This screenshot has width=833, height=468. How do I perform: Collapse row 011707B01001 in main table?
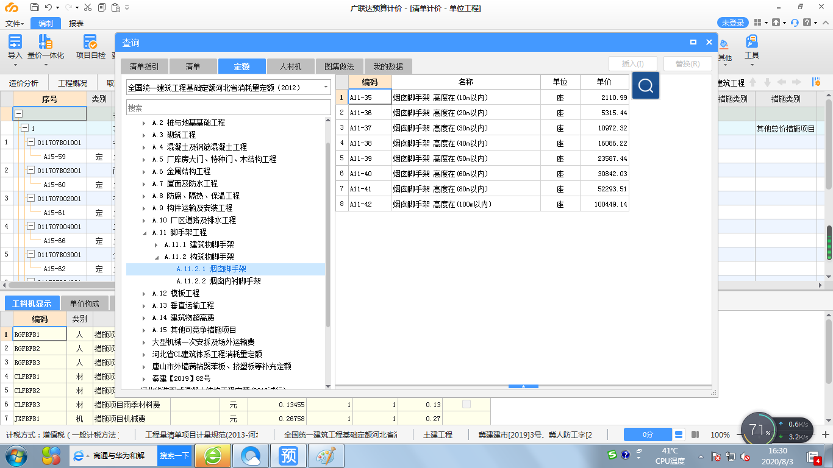(x=30, y=142)
